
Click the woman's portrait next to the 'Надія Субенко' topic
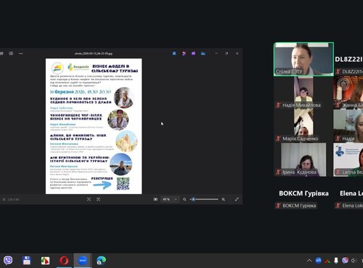point(124,98)
